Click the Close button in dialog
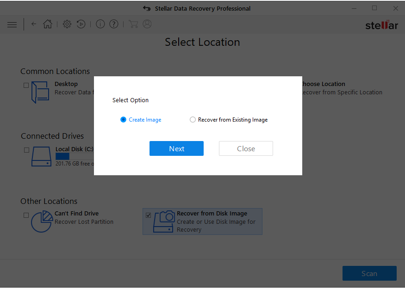405x289 pixels. coord(246,148)
